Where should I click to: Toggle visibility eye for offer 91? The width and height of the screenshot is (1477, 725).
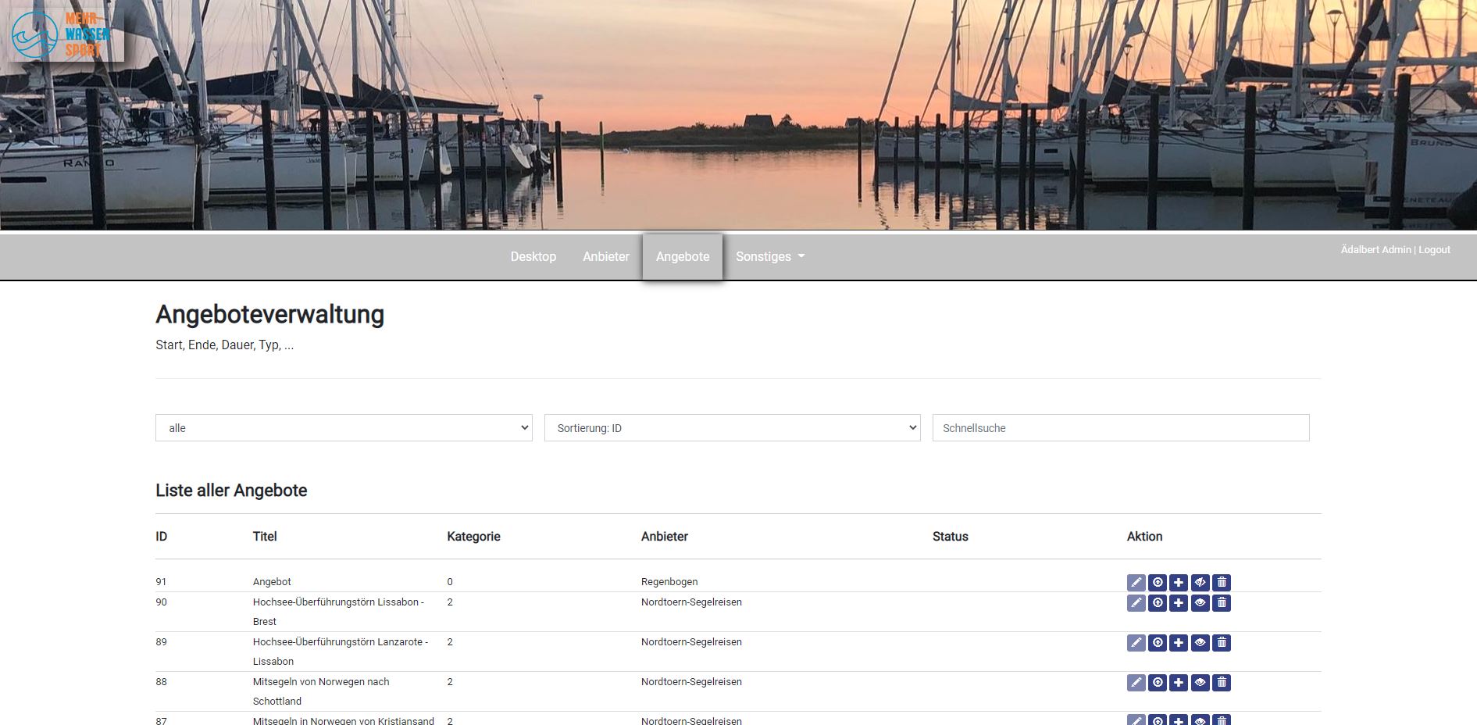click(1200, 582)
